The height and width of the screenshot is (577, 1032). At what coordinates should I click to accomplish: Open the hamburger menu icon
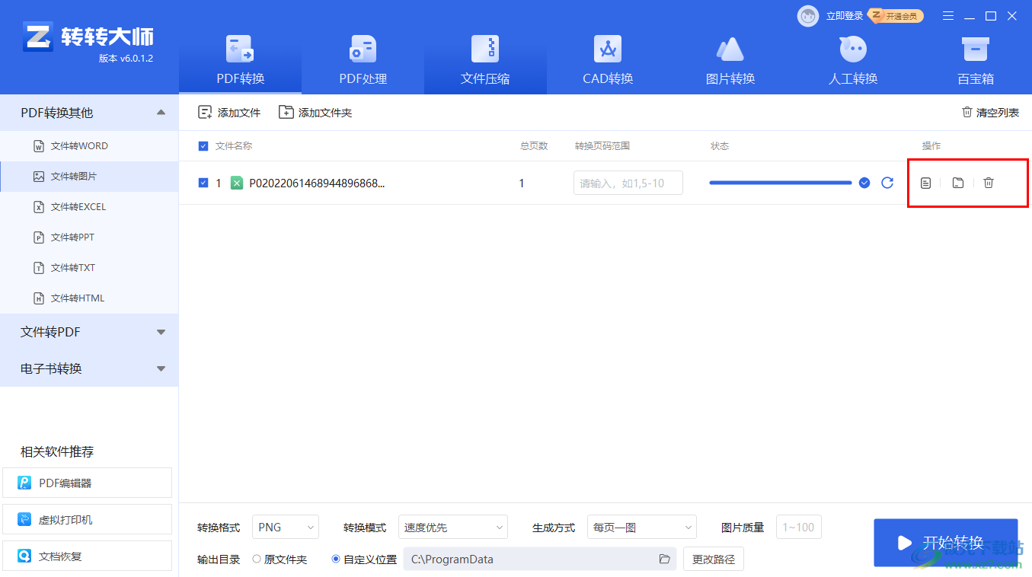[948, 16]
